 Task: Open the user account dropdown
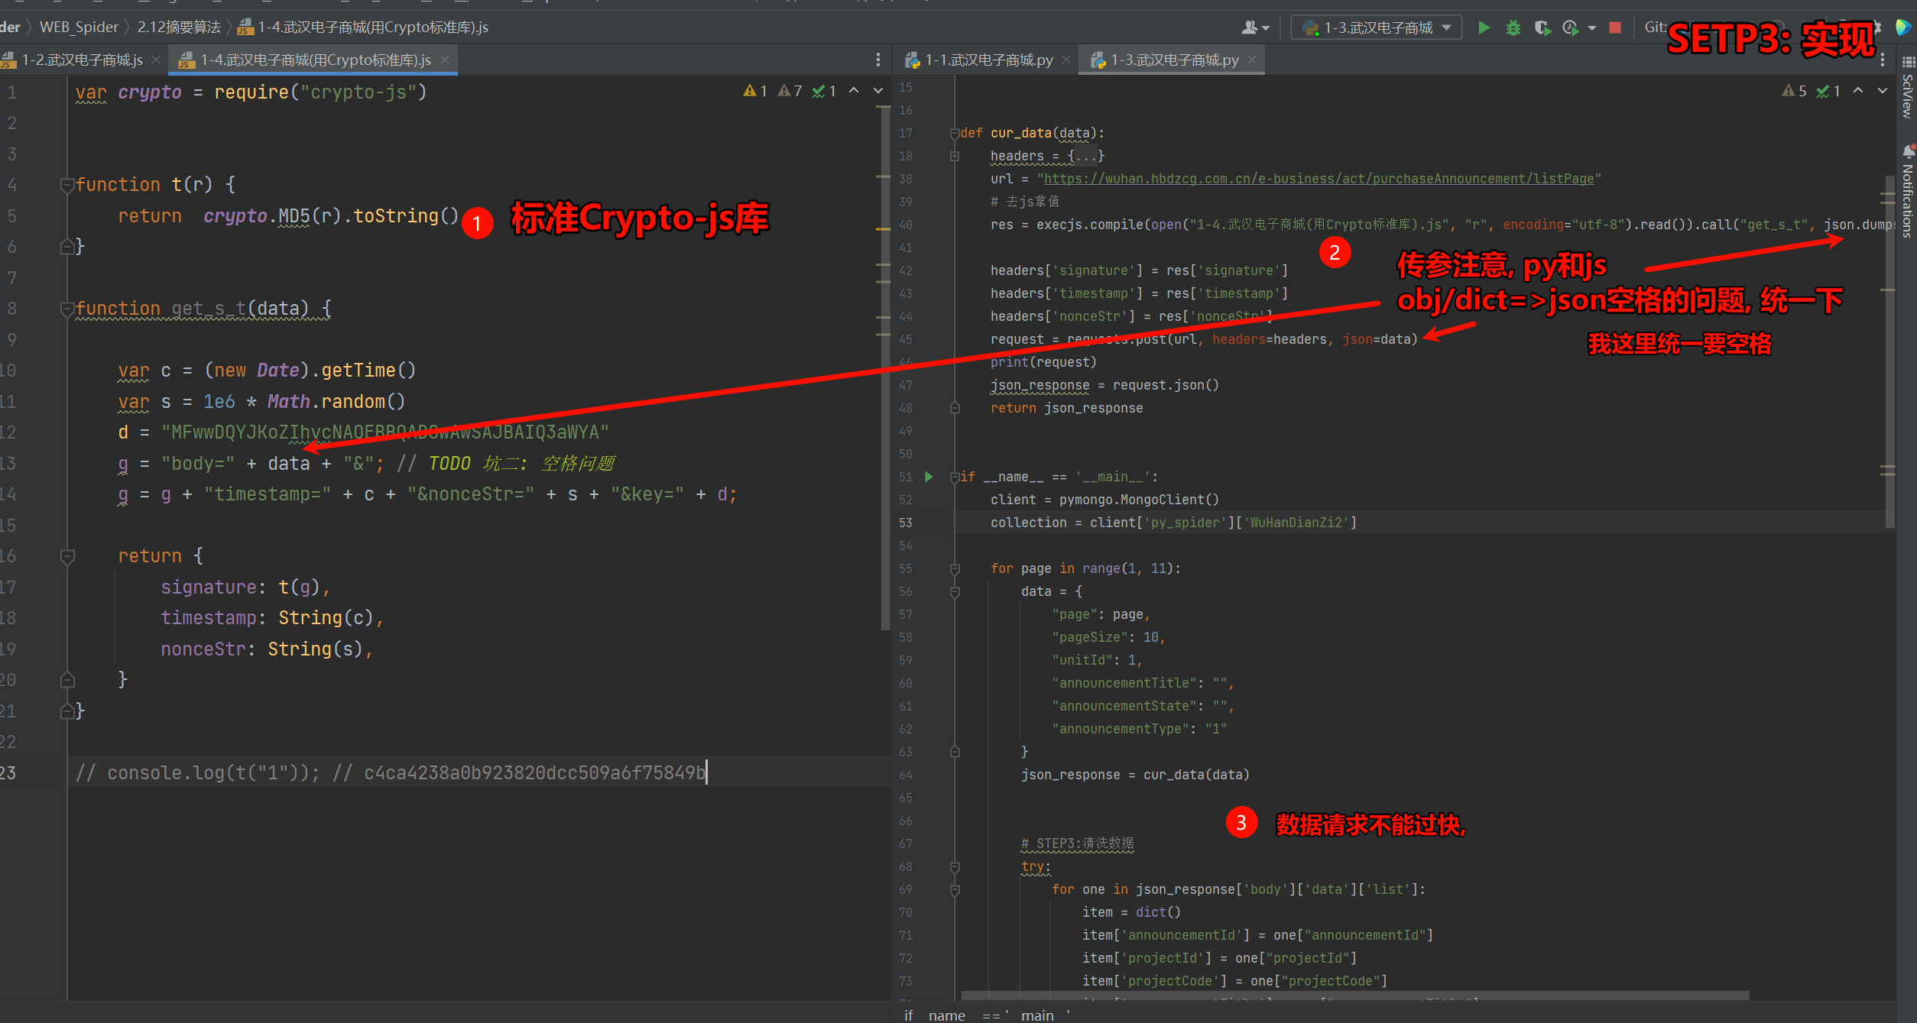(1254, 28)
